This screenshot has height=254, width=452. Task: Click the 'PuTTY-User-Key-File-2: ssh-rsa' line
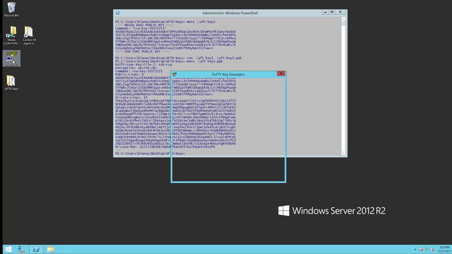pos(143,65)
